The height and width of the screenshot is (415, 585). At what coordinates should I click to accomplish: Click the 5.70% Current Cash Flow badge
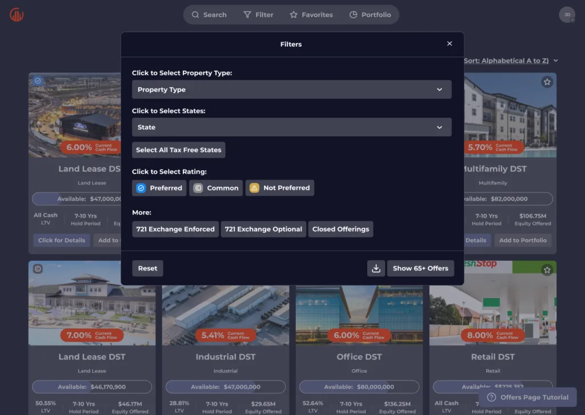tap(493, 147)
